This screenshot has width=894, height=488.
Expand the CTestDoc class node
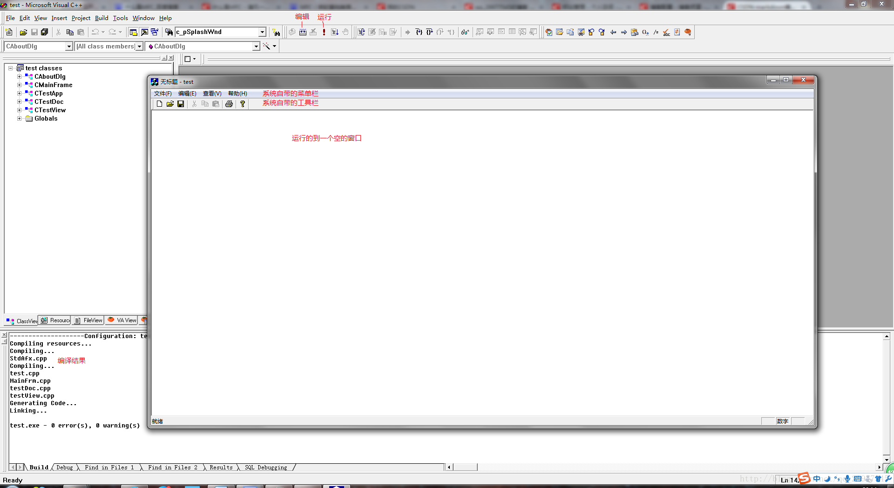19,102
